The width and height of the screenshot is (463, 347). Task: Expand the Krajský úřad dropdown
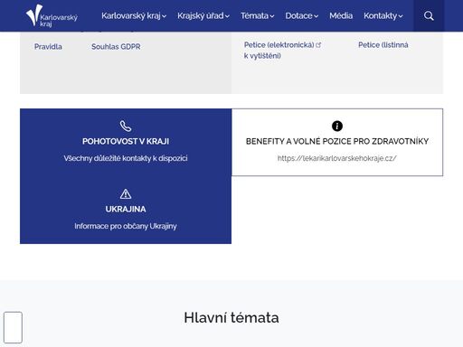coord(203,15)
